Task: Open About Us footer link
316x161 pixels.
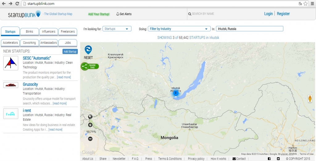Action: 88,159
